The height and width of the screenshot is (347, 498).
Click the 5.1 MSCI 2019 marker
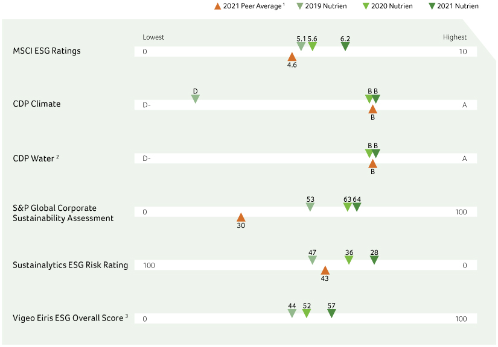pyautogui.click(x=301, y=46)
